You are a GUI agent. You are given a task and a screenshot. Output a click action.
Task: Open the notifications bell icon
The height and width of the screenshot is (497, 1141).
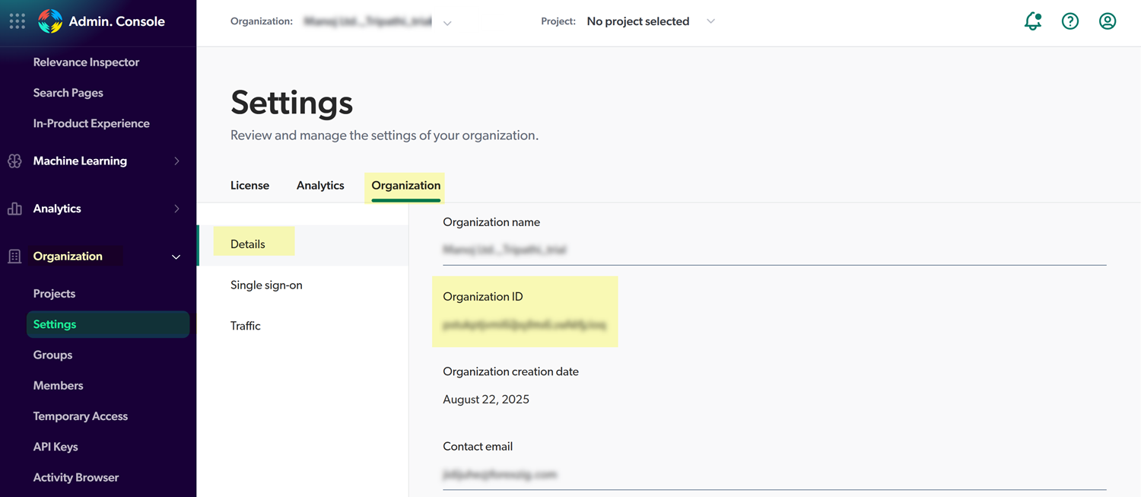click(x=1032, y=21)
